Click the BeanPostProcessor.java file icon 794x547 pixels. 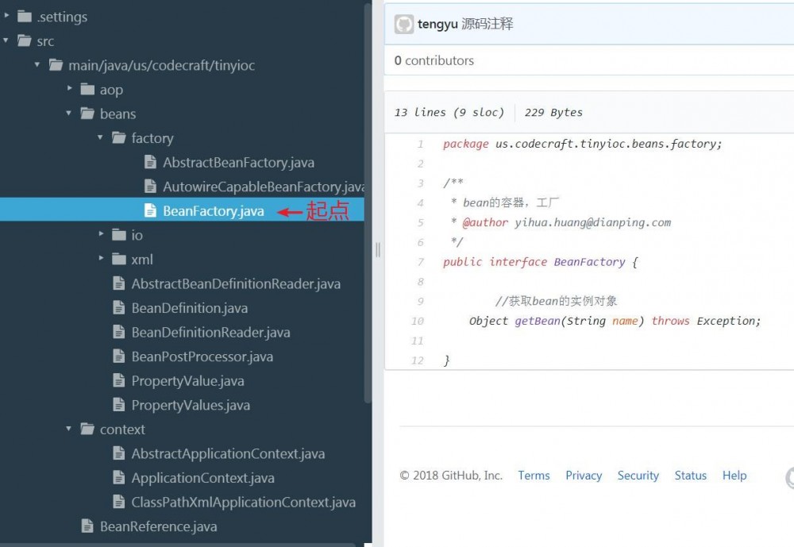[x=119, y=356]
